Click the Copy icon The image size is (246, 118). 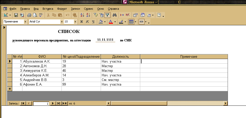54,15
